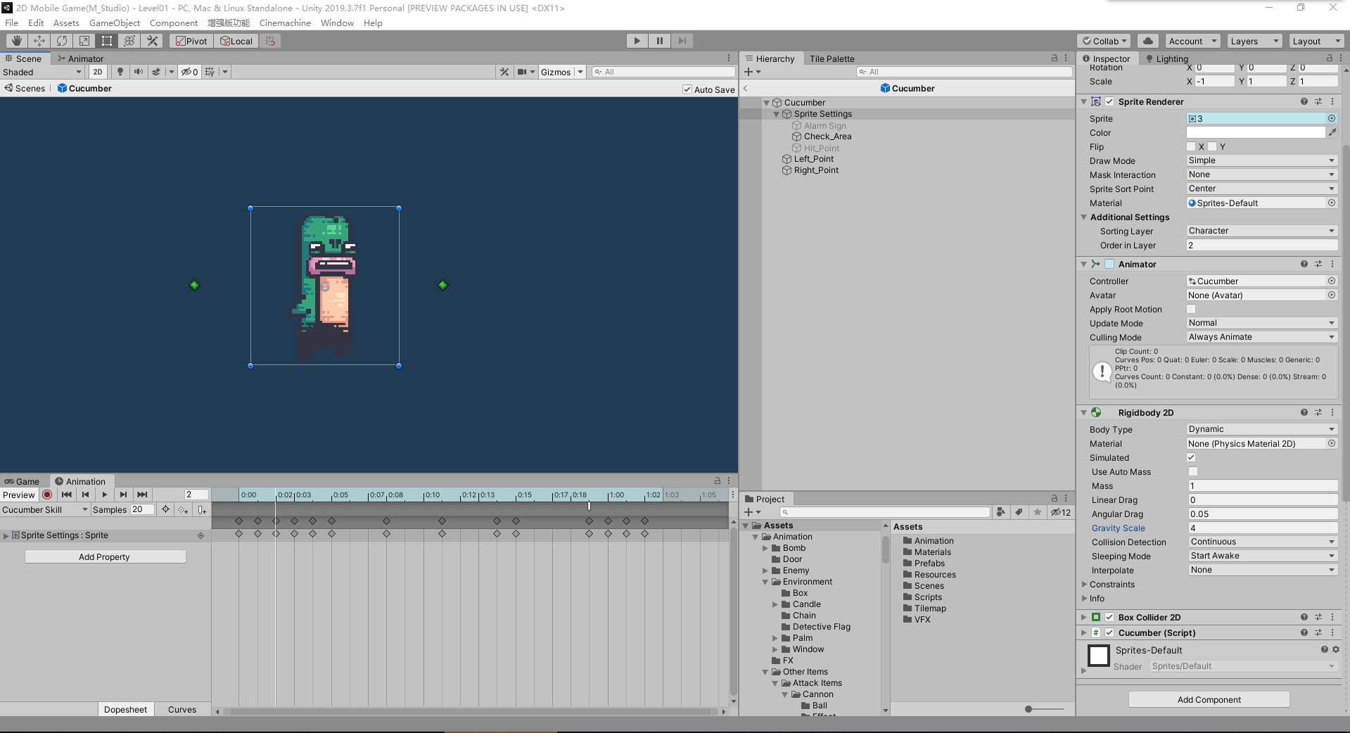
Task: Open sprite Color swatch picker
Action: click(1256, 132)
